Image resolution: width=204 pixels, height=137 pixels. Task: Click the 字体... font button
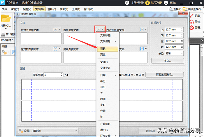coord(168,61)
